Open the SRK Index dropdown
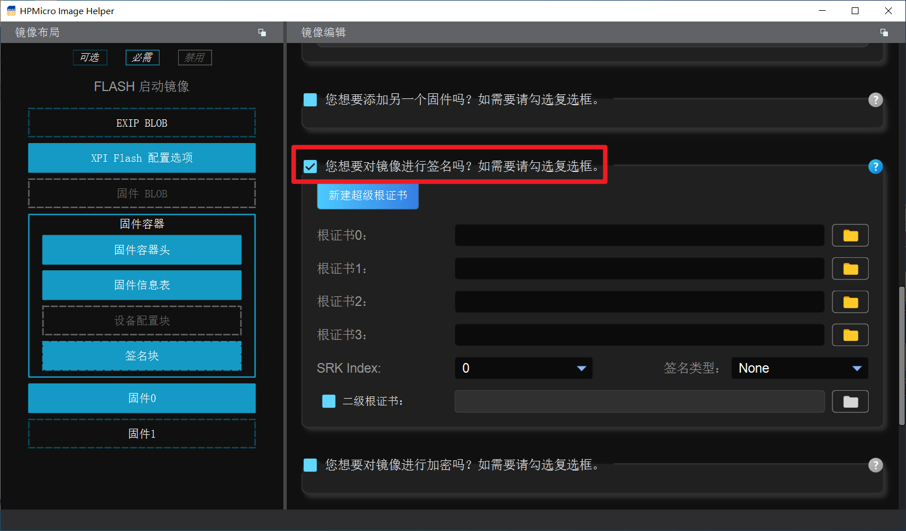Viewport: 906px width, 531px height. pos(524,368)
